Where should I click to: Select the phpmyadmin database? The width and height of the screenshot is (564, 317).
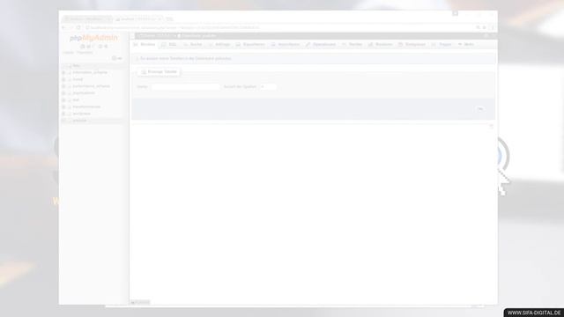[84, 93]
